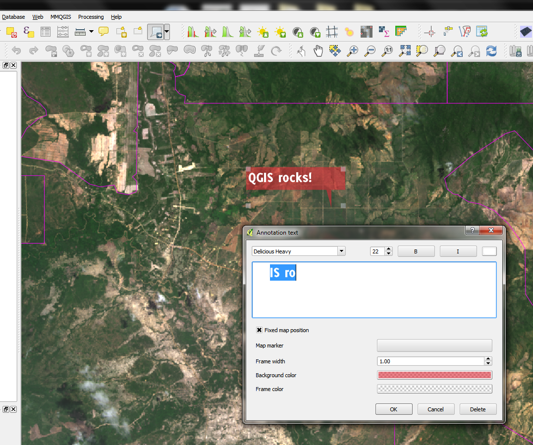Expand the measure tool dropdown arrow
Image resolution: width=533 pixels, height=445 pixels.
pyautogui.click(x=92, y=32)
